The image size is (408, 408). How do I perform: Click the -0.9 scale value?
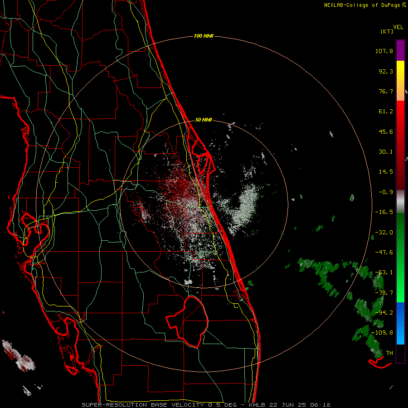point(386,192)
